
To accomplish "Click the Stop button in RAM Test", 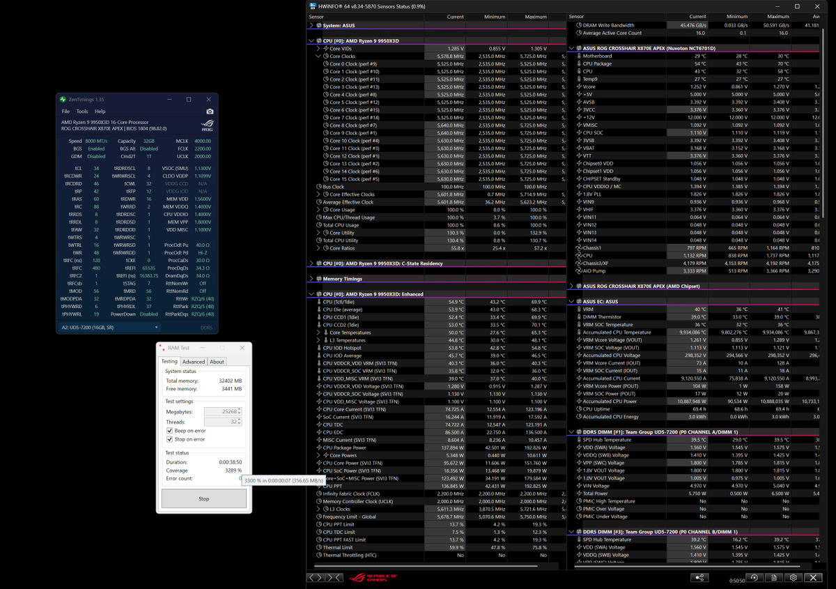I will pyautogui.click(x=203, y=498).
